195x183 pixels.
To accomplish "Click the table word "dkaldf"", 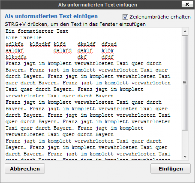I will [x=86, y=44].
